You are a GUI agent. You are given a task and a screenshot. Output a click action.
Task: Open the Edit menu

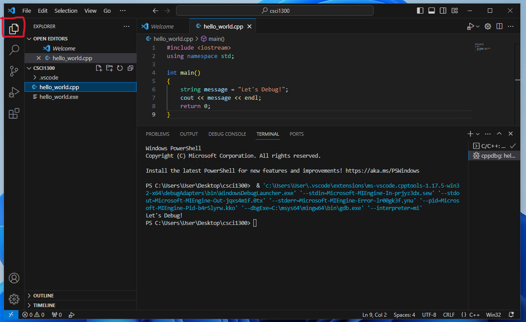pos(43,11)
